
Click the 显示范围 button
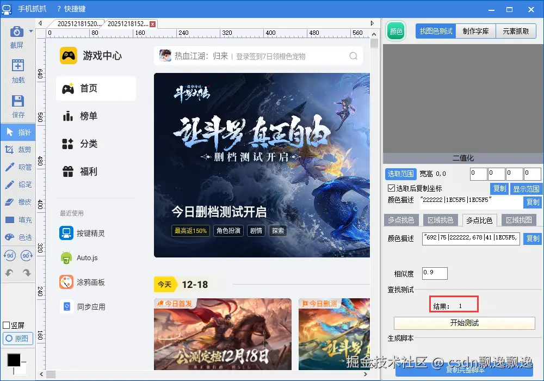(x=526, y=189)
